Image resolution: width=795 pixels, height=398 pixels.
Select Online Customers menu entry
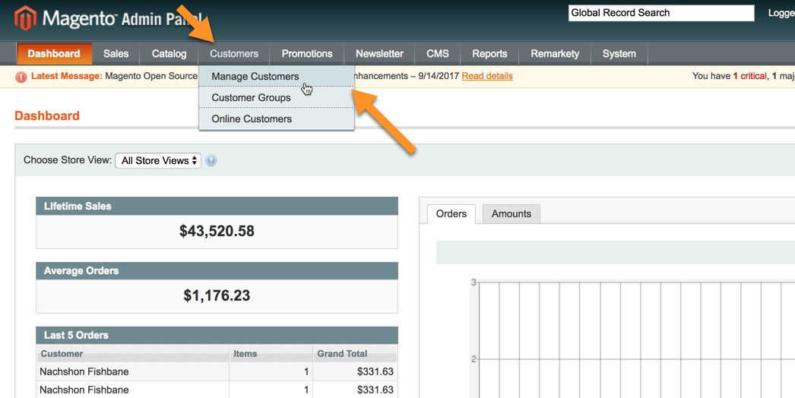277,118
